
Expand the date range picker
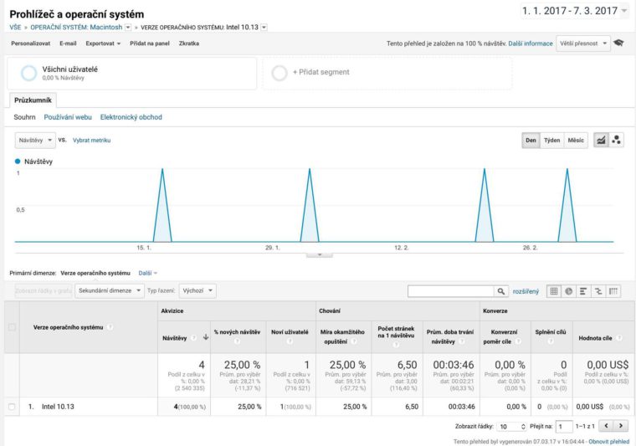[573, 11]
